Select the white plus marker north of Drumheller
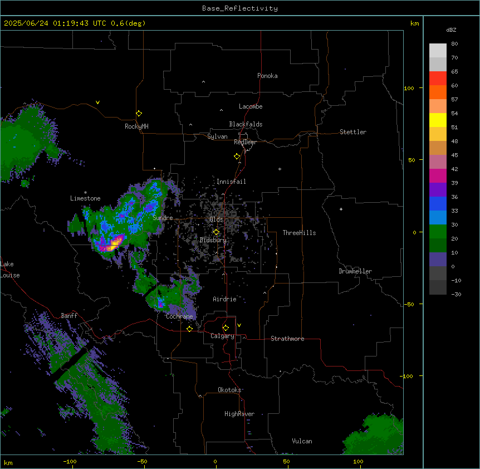Image resolution: width=480 pixels, height=469 pixels. [341, 209]
